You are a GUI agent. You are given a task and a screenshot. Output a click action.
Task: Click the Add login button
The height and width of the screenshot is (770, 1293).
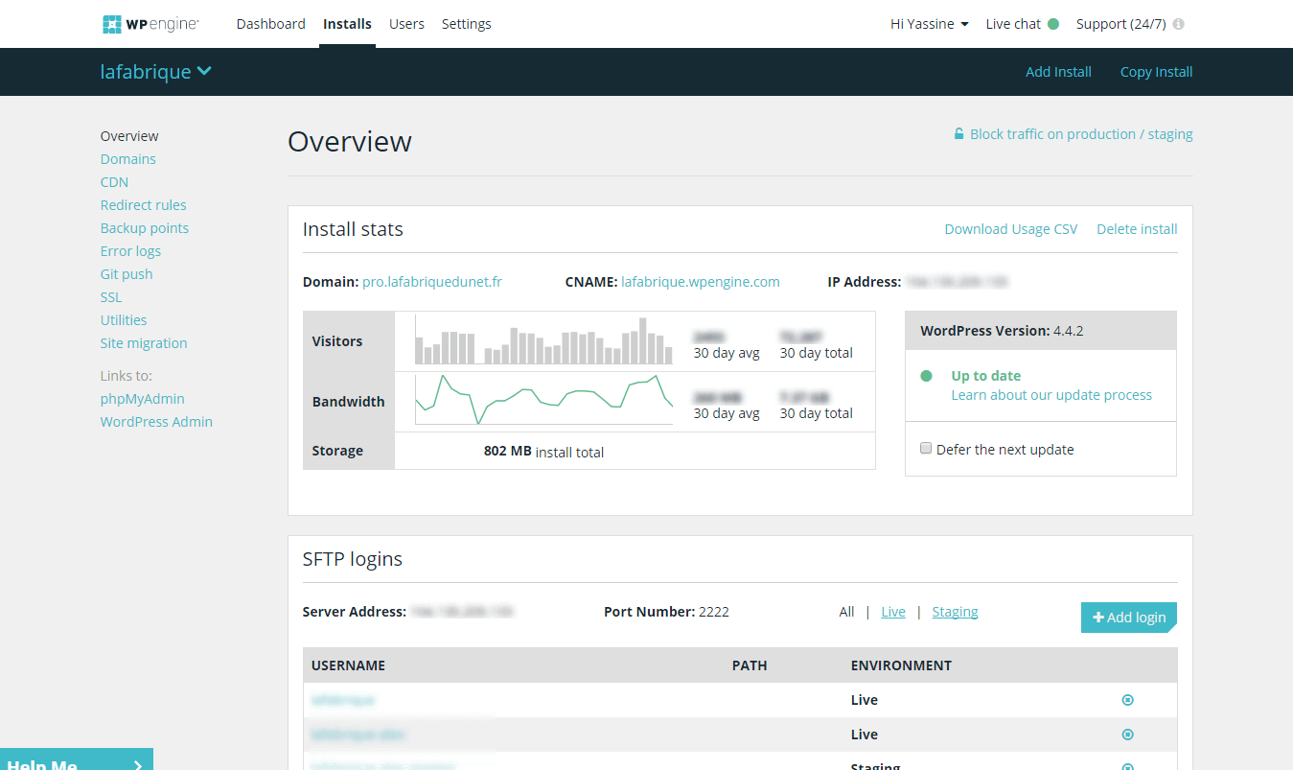click(x=1129, y=618)
